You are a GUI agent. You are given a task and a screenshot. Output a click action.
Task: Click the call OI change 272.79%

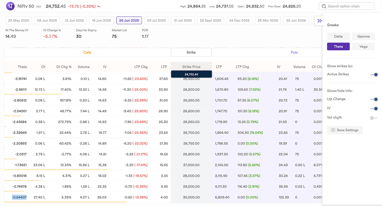click(x=64, y=122)
